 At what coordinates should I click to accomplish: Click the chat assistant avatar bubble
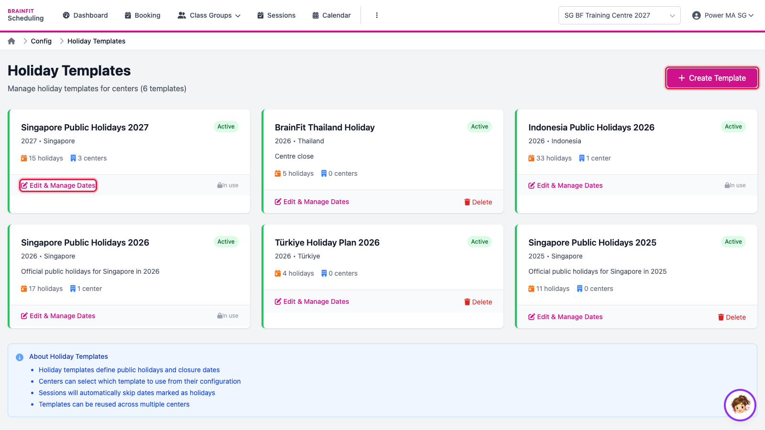click(x=740, y=405)
